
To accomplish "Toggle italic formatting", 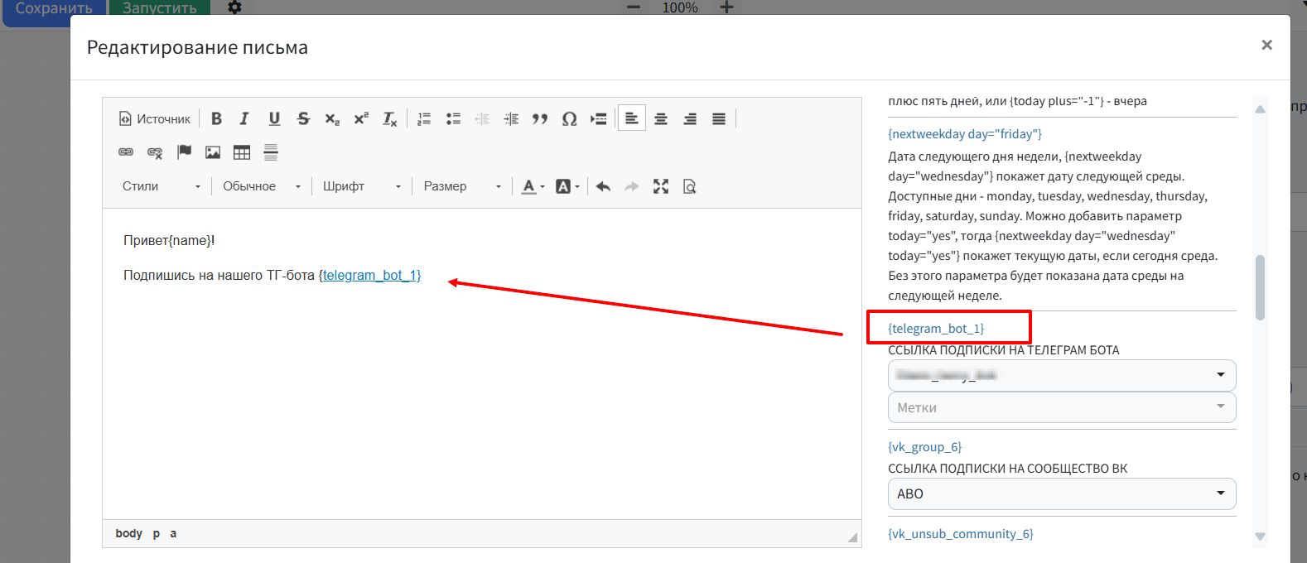I will [244, 118].
